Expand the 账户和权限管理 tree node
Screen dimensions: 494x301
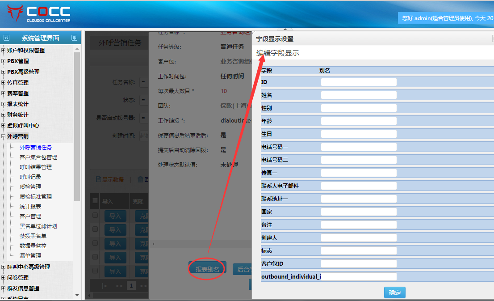pyautogui.click(x=4, y=51)
